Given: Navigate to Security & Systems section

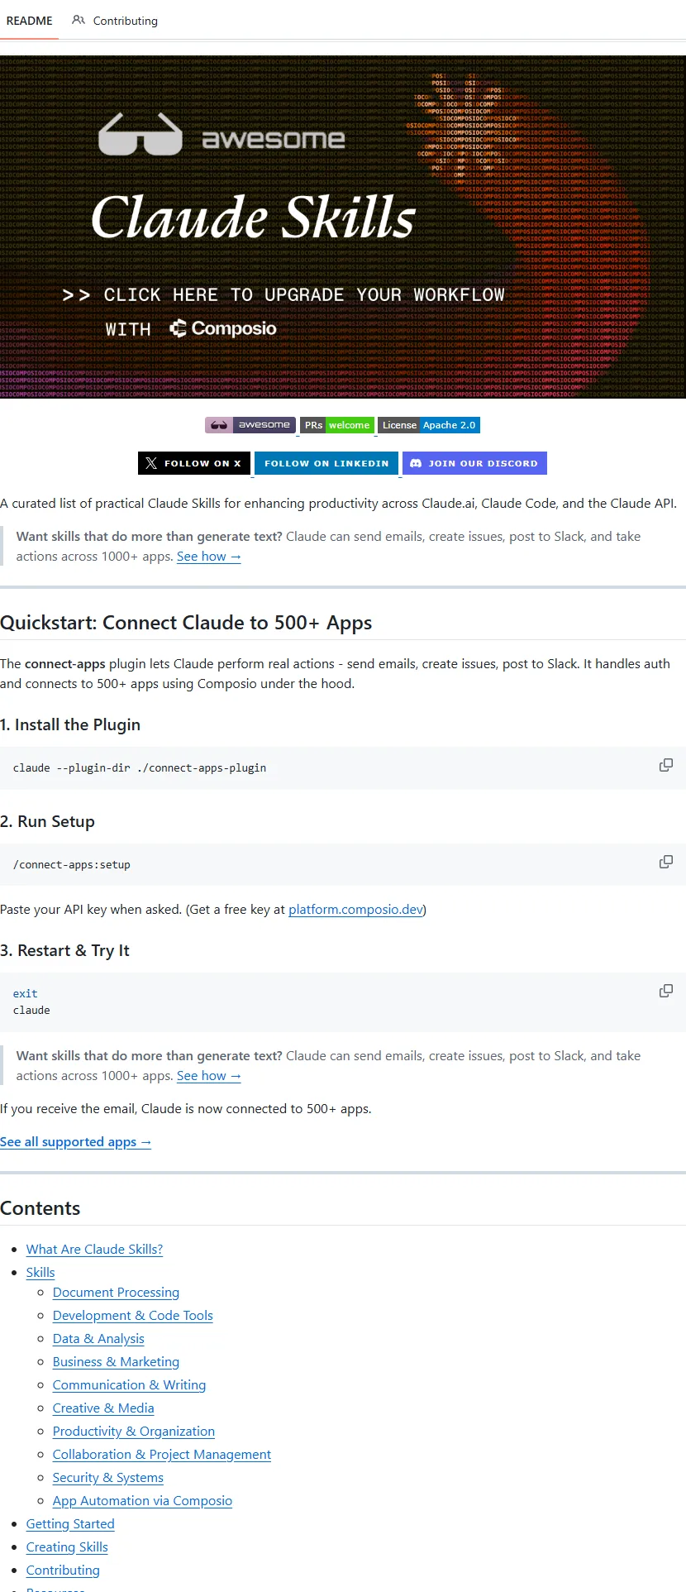Looking at the screenshot, I should click(107, 1478).
